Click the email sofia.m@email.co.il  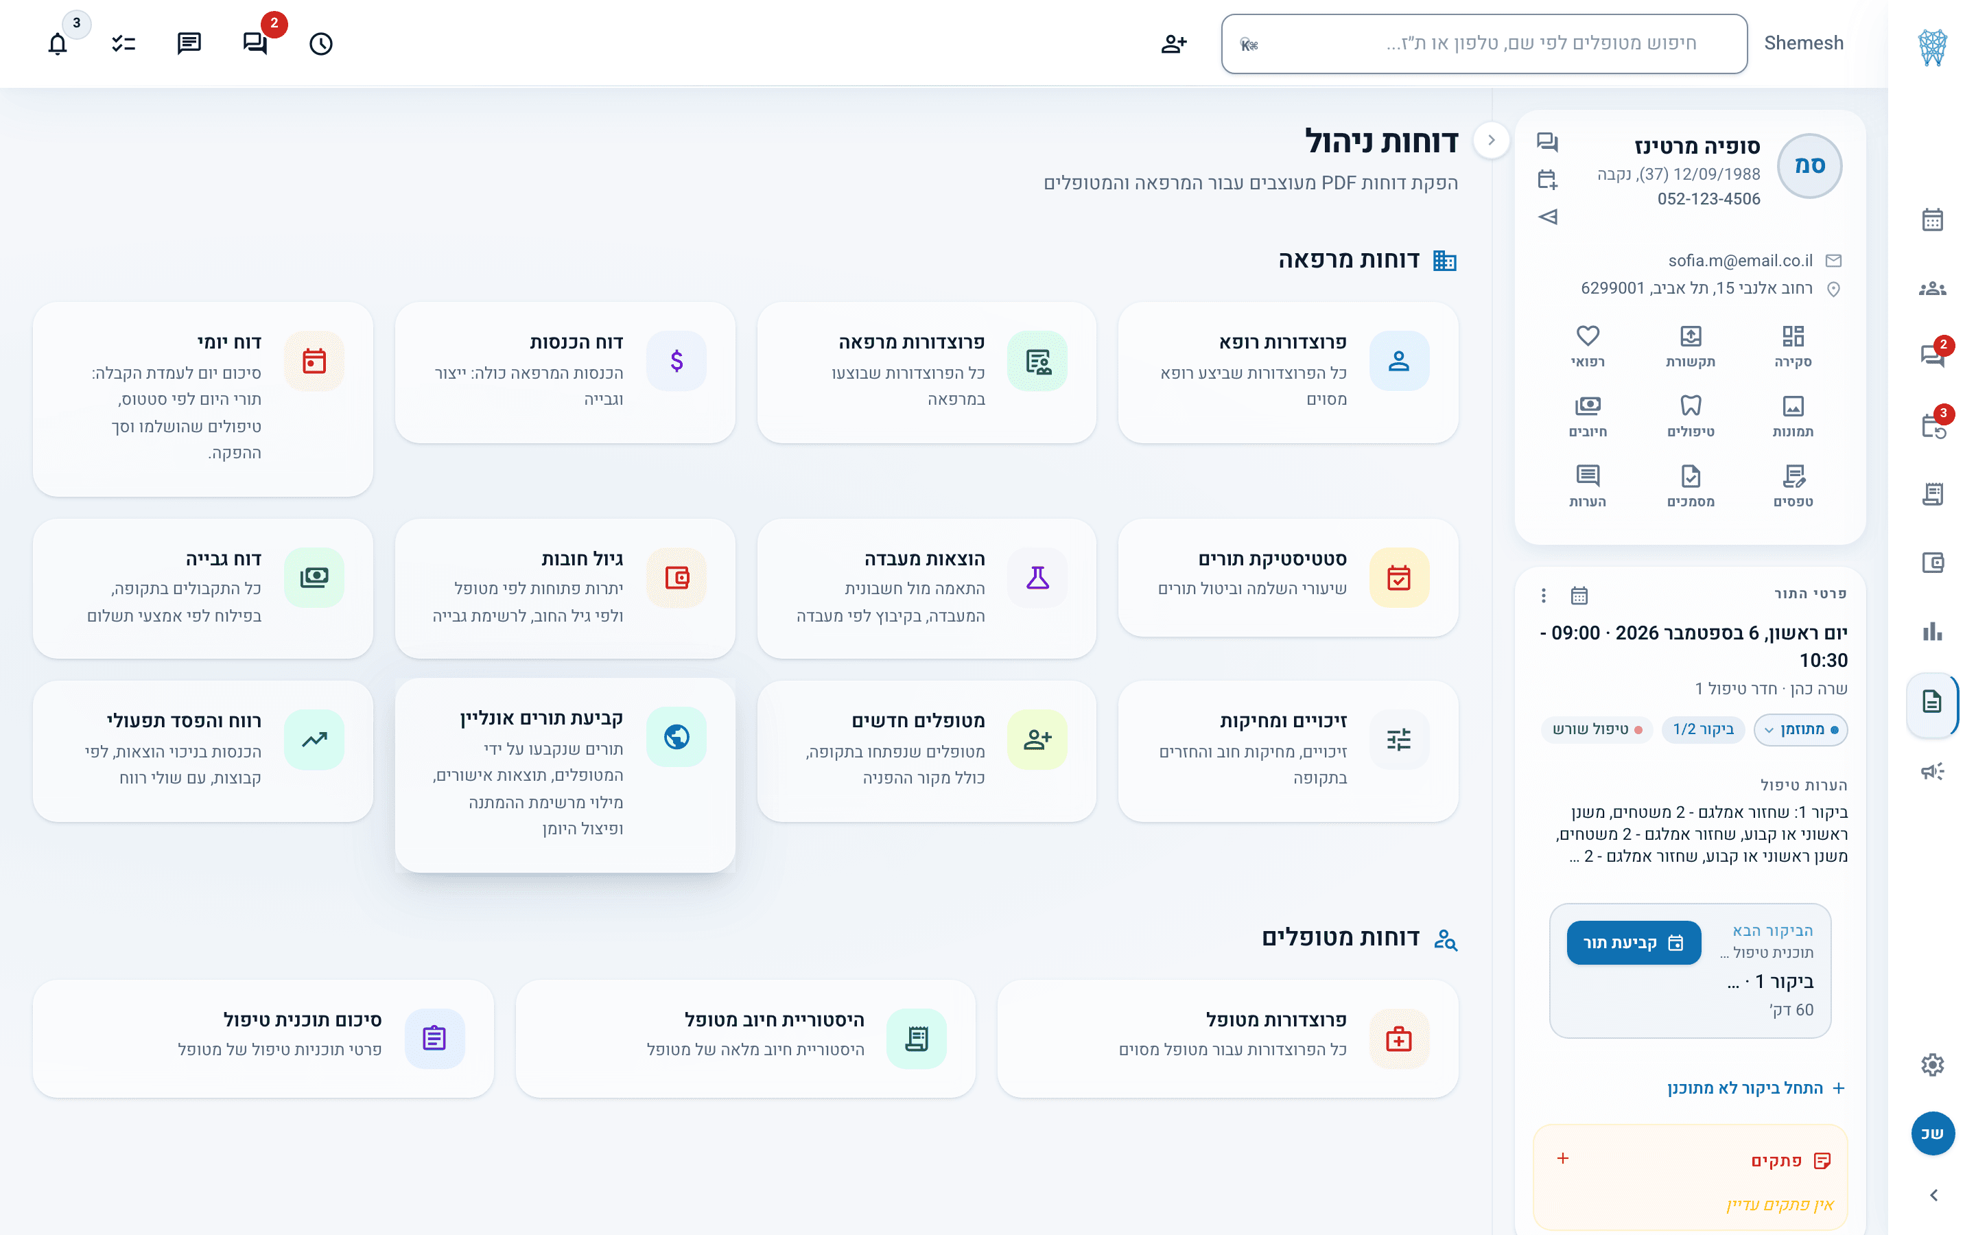[1740, 261]
